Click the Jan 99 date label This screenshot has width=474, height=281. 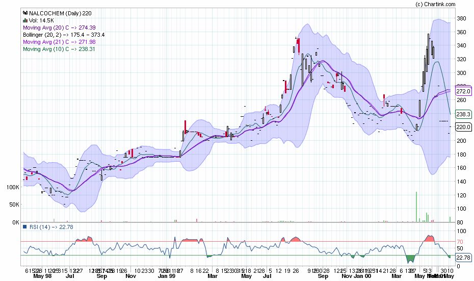[167, 276]
